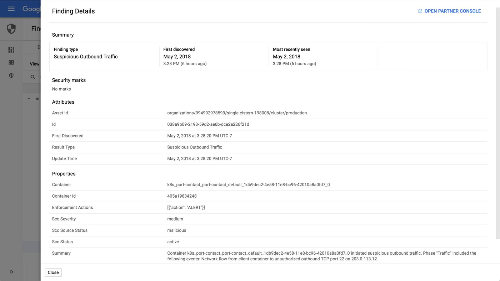Close the Finding Details panel
The height and width of the screenshot is (281, 500).
pos(53,272)
